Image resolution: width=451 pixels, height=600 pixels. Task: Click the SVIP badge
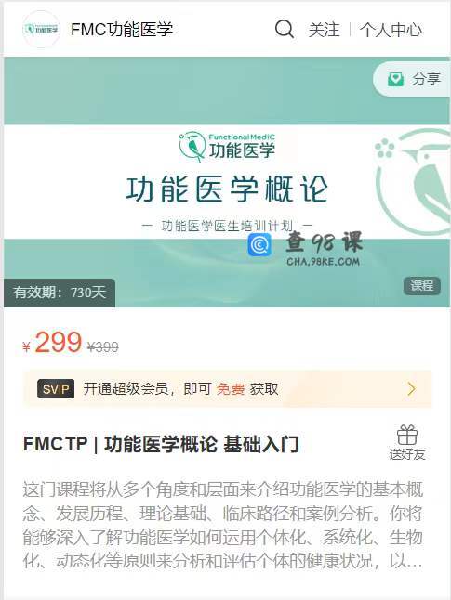tap(56, 389)
